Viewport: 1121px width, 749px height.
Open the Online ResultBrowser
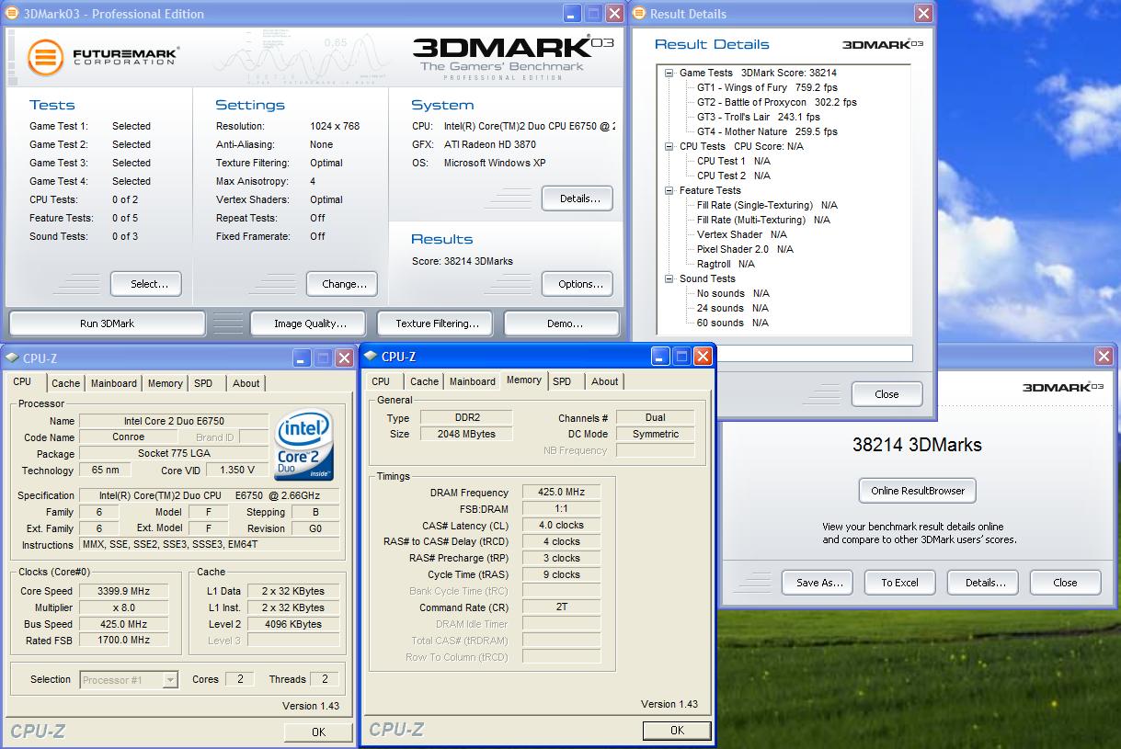click(917, 491)
